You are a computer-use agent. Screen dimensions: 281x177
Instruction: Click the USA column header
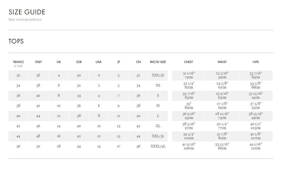coord(99,62)
